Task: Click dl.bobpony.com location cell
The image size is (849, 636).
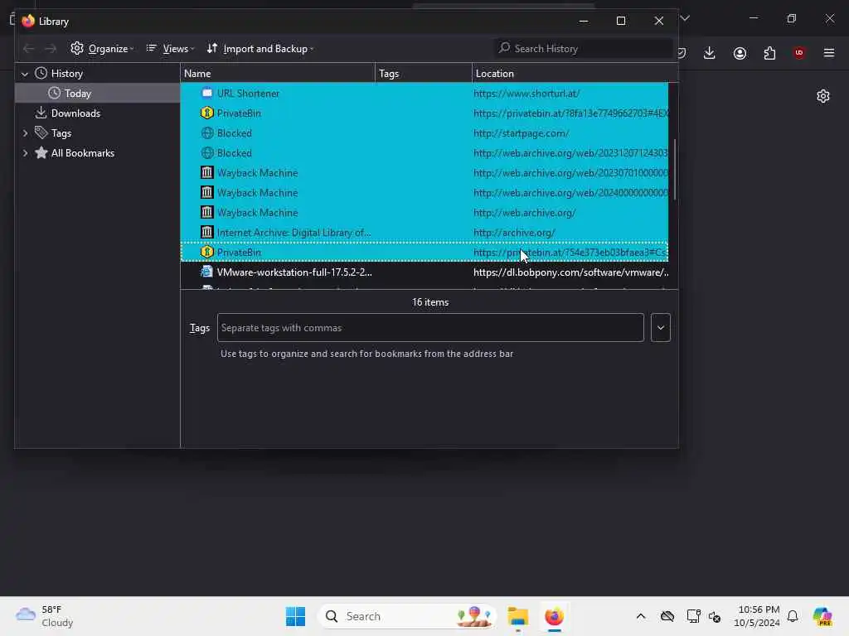Action: pyautogui.click(x=570, y=272)
